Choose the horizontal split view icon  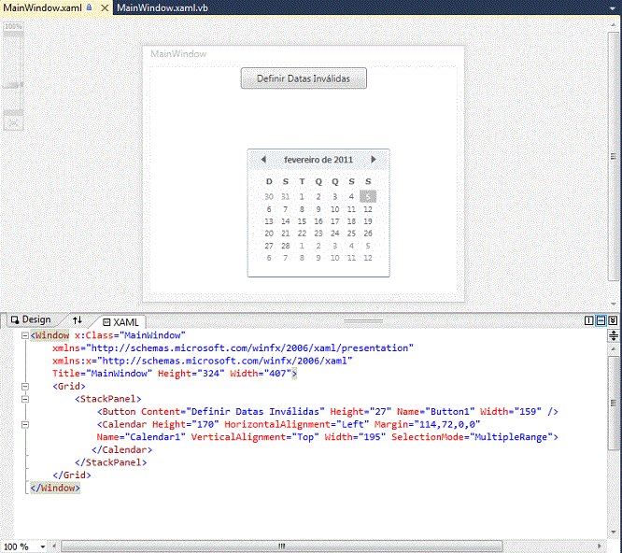coord(601,320)
